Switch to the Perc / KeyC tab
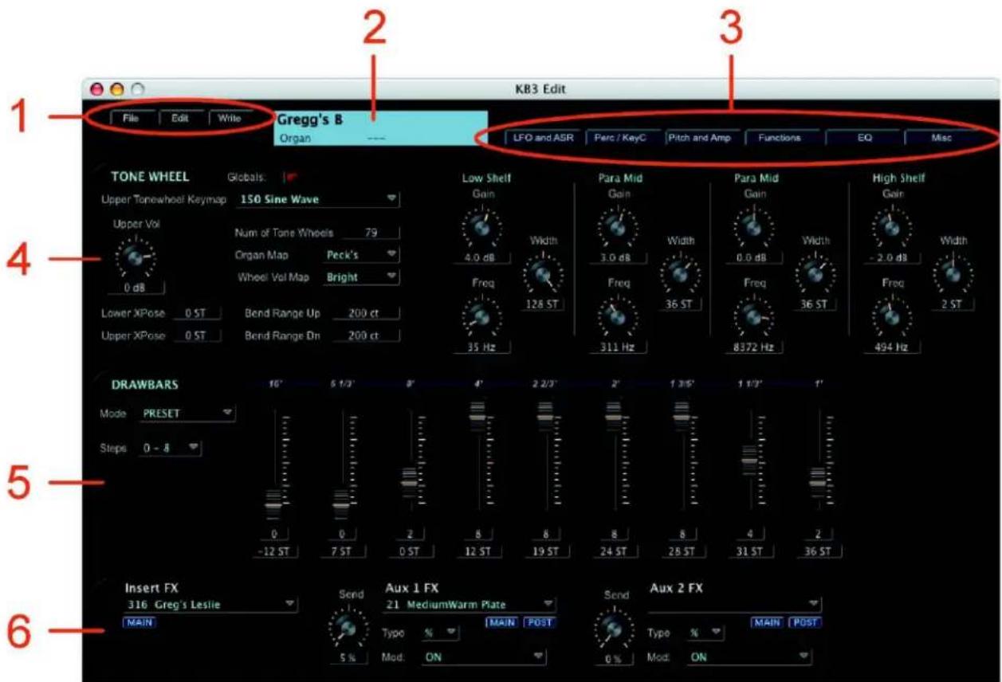Image resolution: width=1002 pixels, height=682 pixels. click(x=623, y=138)
